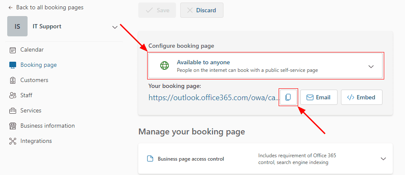Click the Business information building icon
Image resolution: width=405 pixels, height=175 pixels.
point(13,126)
